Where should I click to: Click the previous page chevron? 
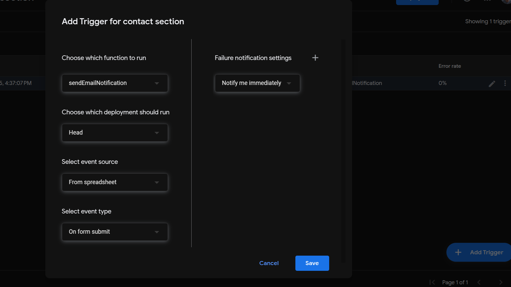click(479, 282)
